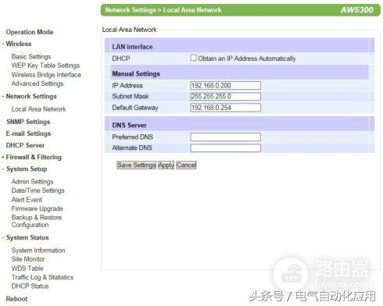Open SNMP Settings menu item
The image size is (383, 306).
[x=28, y=122]
